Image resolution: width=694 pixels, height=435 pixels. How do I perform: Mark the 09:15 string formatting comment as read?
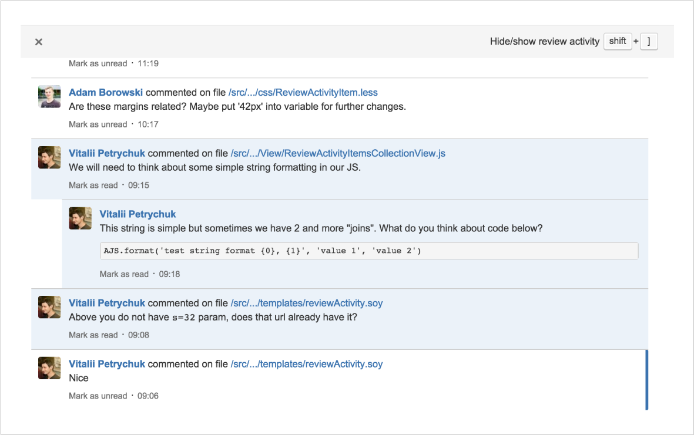[93, 185]
